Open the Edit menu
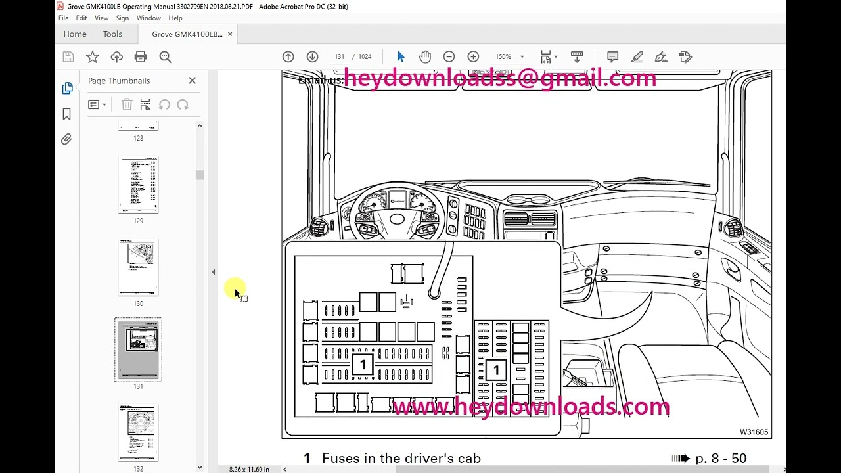The height and width of the screenshot is (473, 841). point(81,18)
